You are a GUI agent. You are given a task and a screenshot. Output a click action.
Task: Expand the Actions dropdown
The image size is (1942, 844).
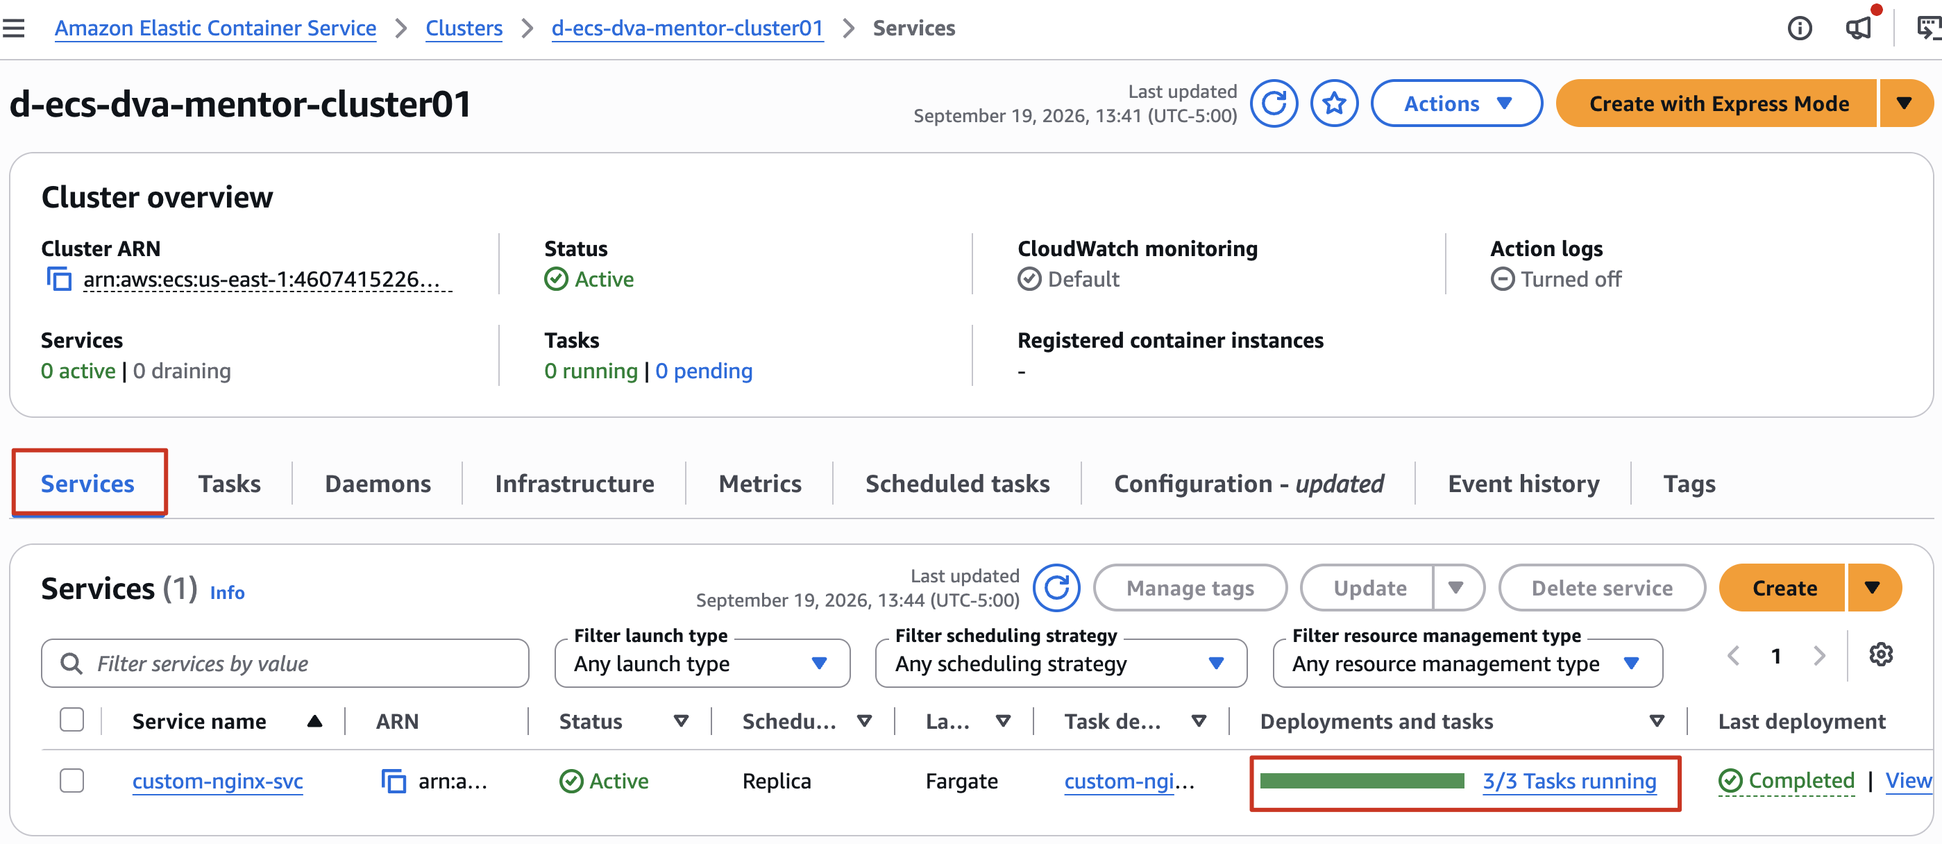click(x=1455, y=103)
